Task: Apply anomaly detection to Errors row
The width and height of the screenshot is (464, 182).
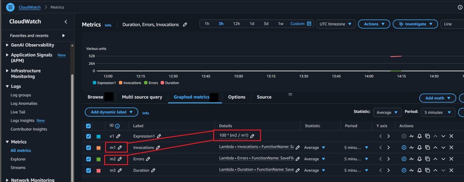Action: click(412, 159)
